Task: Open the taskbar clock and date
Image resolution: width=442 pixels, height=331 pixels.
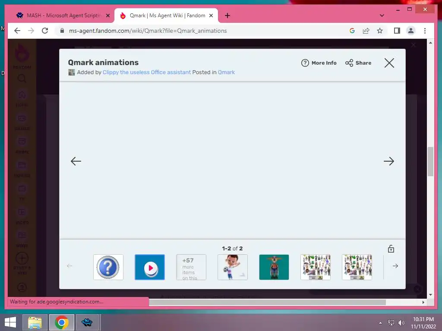Action: 423,323
